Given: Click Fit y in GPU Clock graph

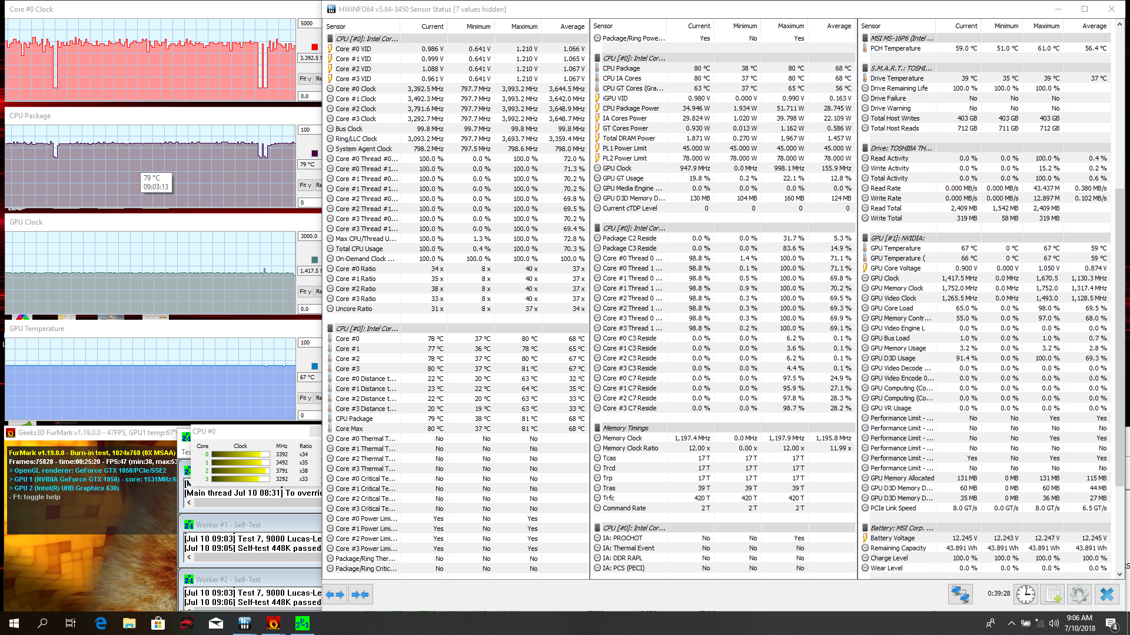Looking at the screenshot, I should point(305,291).
